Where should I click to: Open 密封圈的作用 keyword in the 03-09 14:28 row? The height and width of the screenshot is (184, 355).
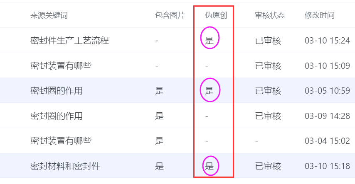click(x=56, y=116)
